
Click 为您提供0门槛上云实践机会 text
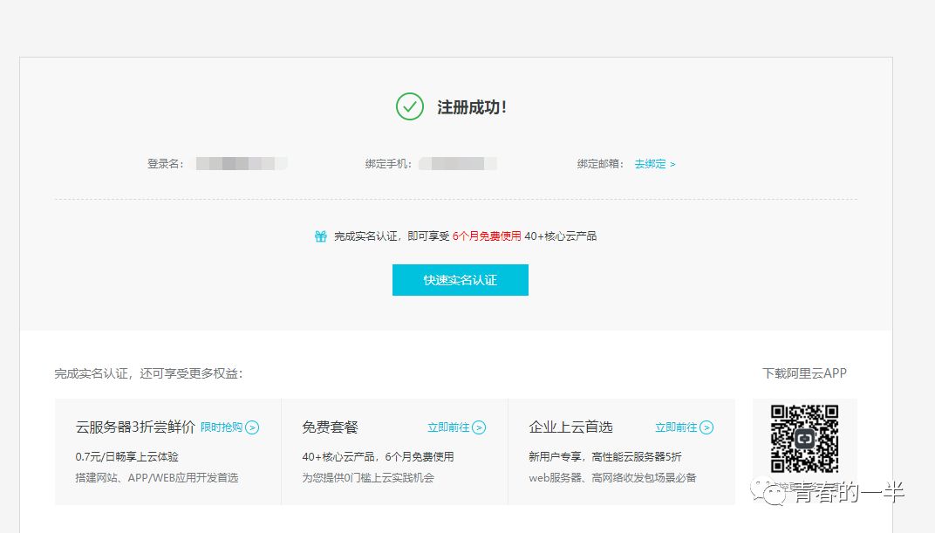coord(368,477)
